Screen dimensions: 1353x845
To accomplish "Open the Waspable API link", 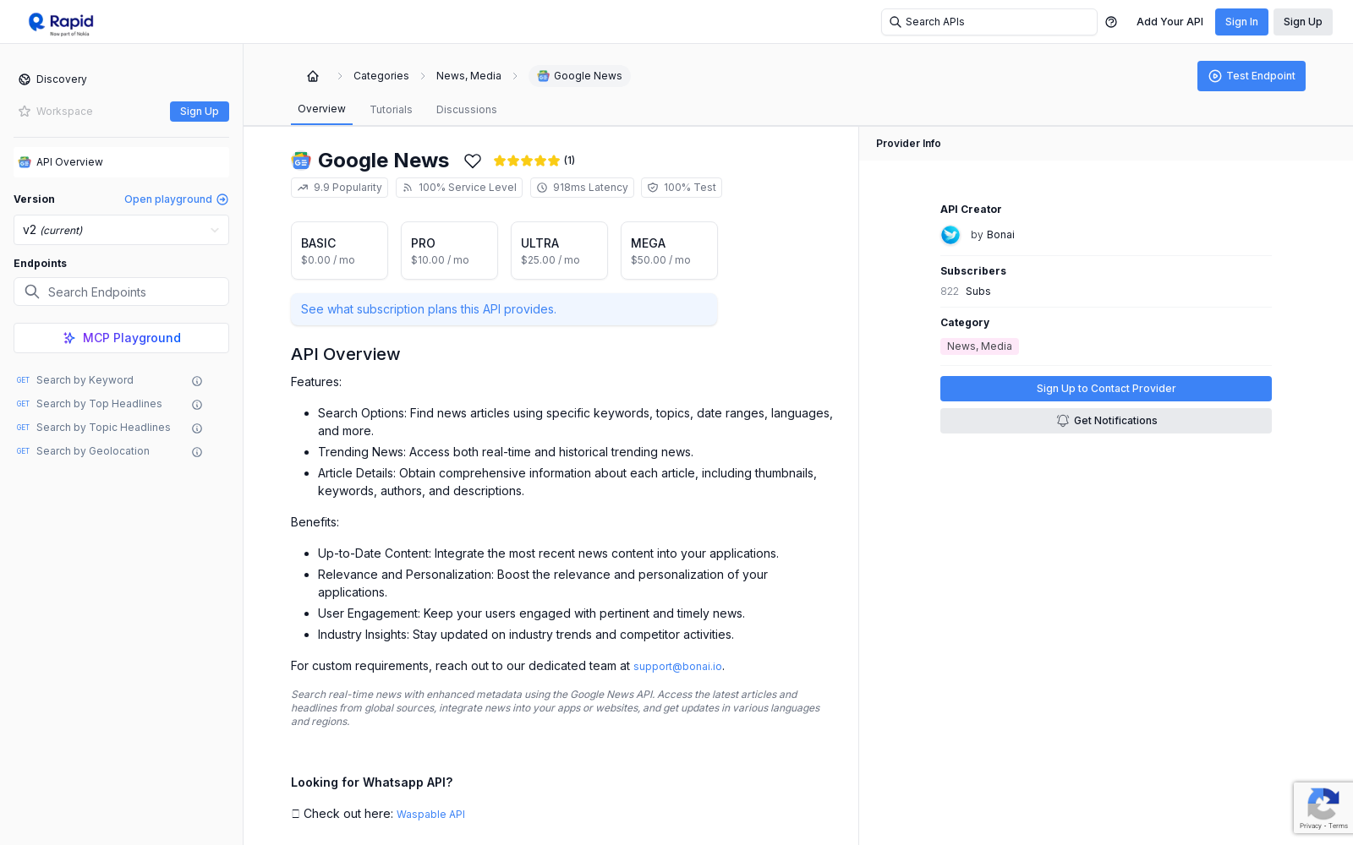I will pos(430,815).
